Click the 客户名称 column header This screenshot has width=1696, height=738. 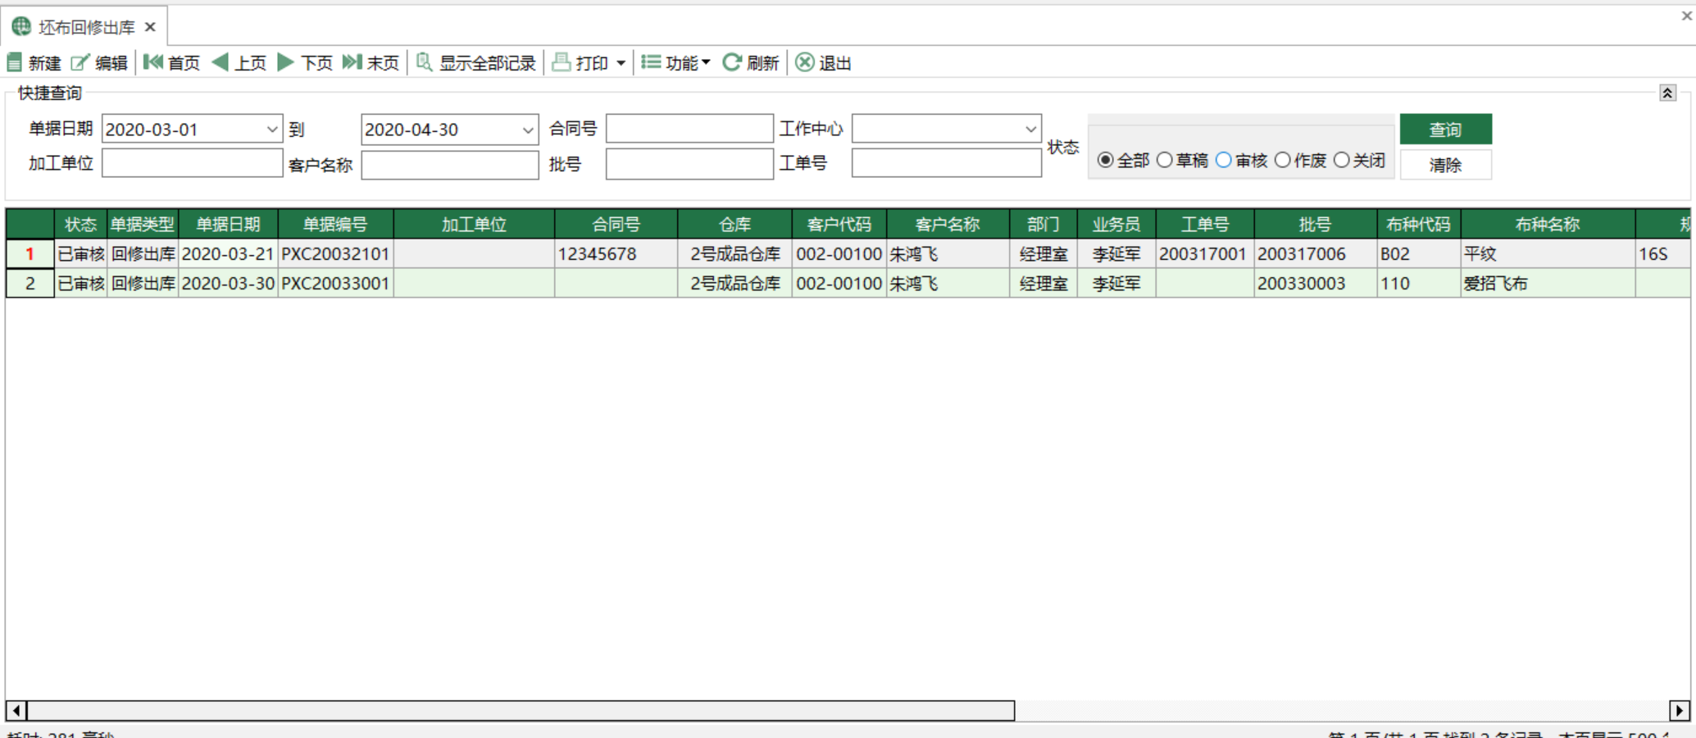(948, 224)
